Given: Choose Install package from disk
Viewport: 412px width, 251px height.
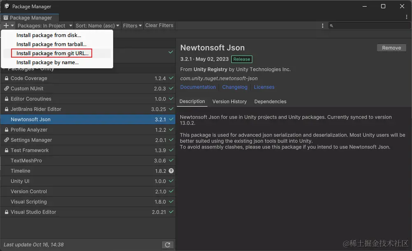Looking at the screenshot, I should coord(57,35).
